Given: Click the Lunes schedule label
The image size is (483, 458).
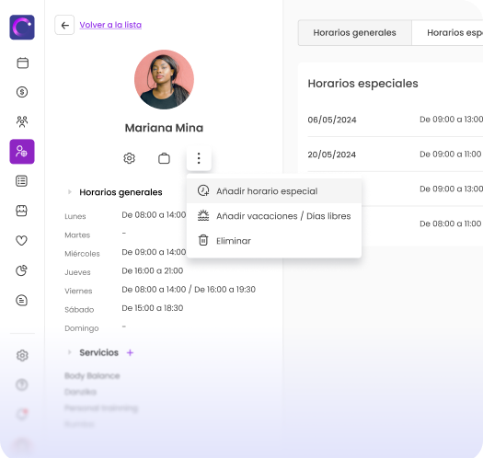Looking at the screenshot, I should pos(75,216).
